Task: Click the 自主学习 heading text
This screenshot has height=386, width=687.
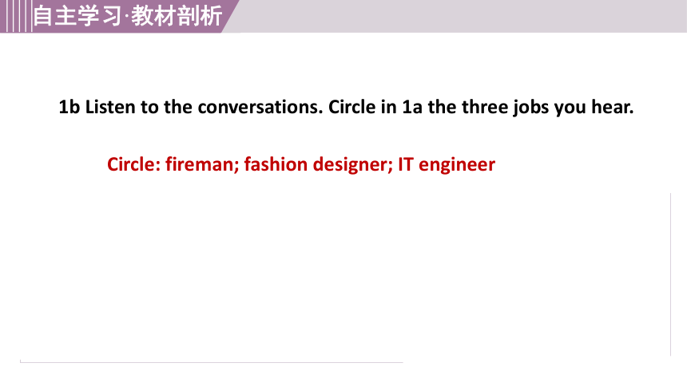Action: click(77, 16)
